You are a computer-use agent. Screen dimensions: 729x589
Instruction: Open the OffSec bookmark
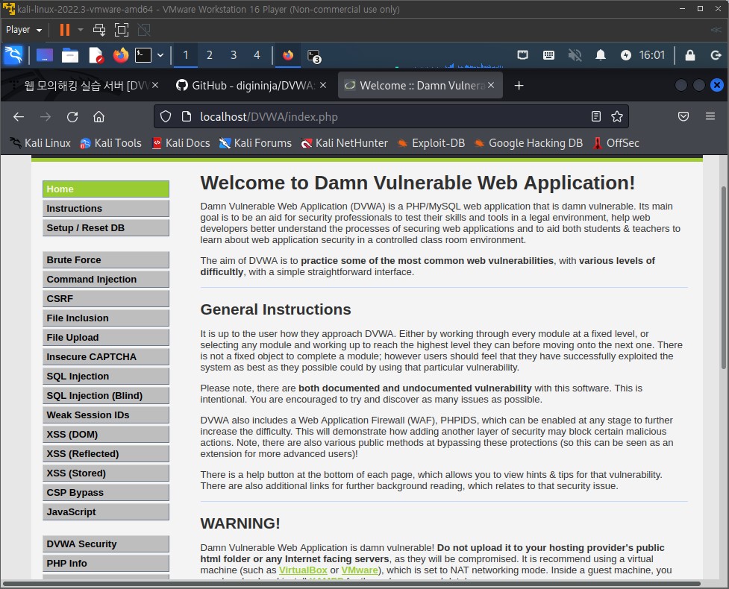click(x=616, y=143)
